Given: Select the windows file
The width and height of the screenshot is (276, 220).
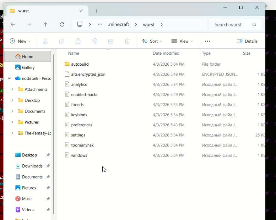Looking at the screenshot, I should point(79,155).
